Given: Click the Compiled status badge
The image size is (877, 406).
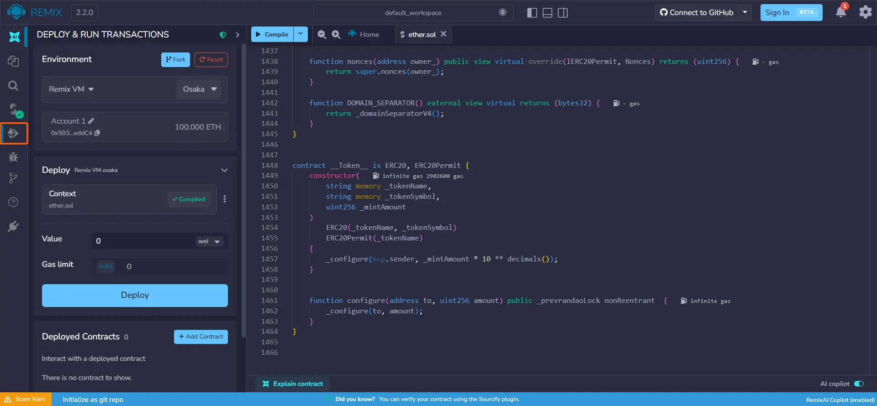Looking at the screenshot, I should pos(189,199).
